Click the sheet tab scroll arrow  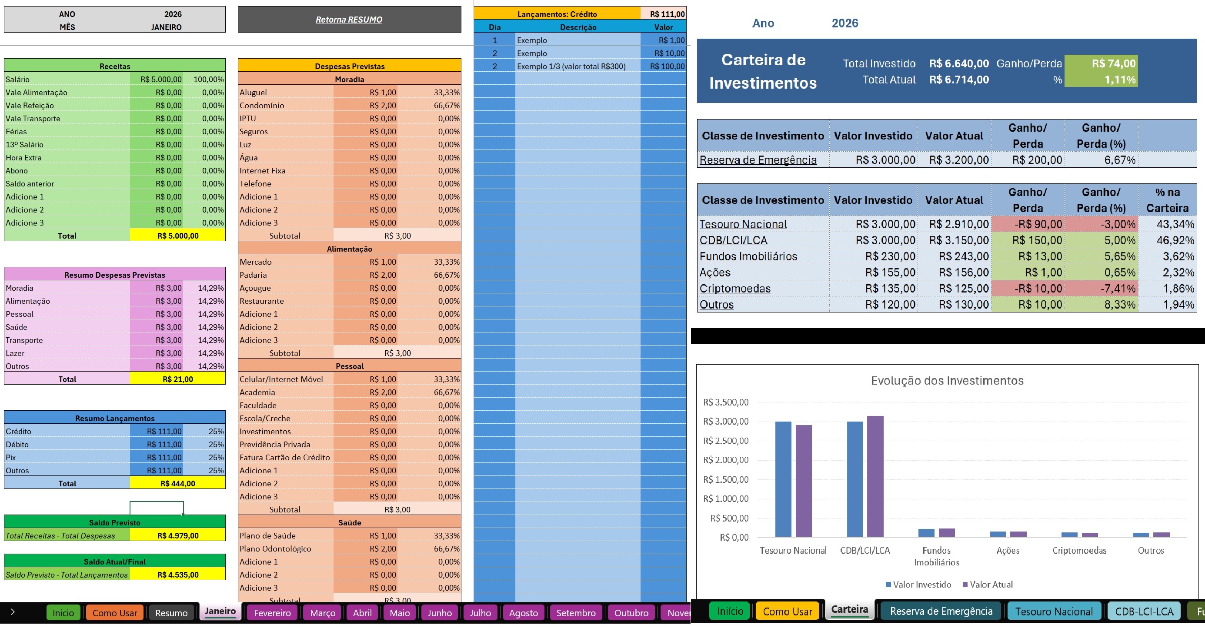pos(13,611)
